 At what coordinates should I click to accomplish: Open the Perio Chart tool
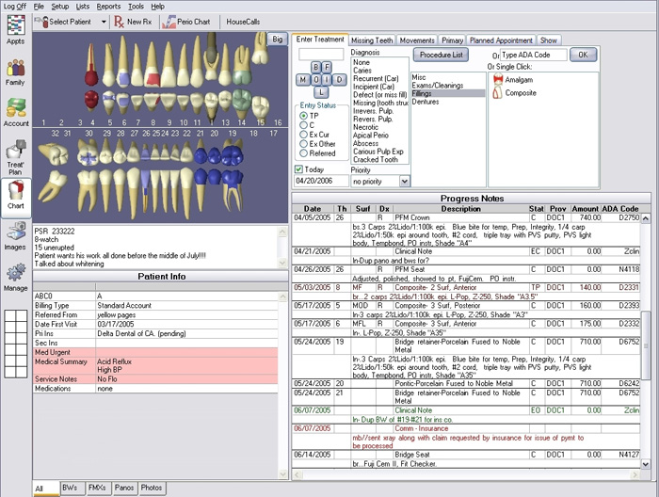(x=186, y=21)
